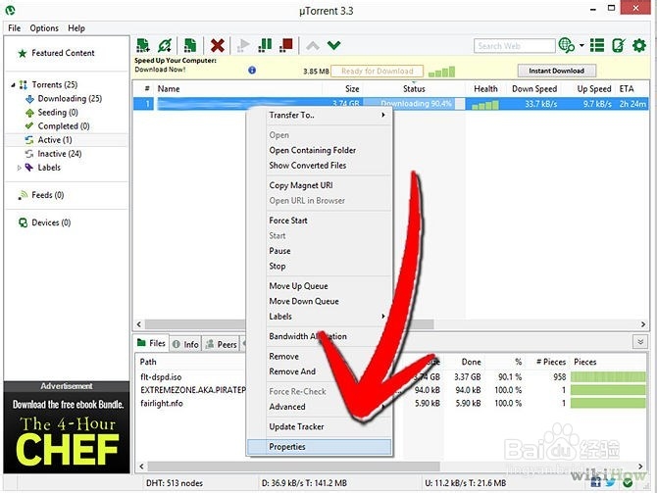657x493 pixels.
Task: Click the Feeds RSS icon in the sidebar
Action: pyautogui.click(x=23, y=195)
